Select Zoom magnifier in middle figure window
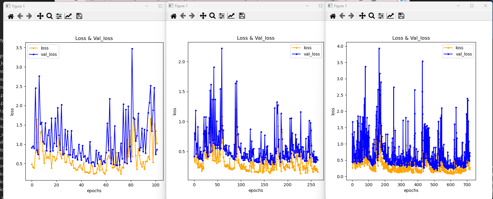493x199 pixels. [212, 16]
